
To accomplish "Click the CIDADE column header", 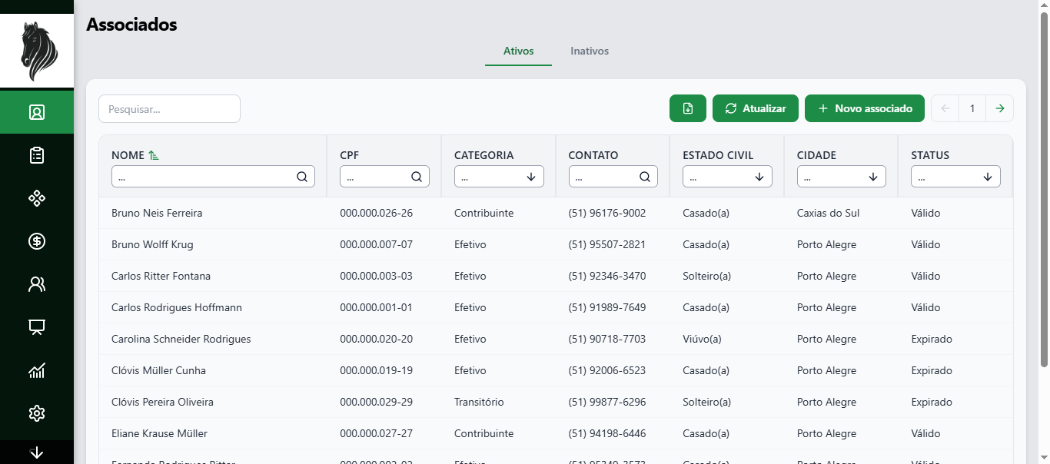I will tap(816, 155).
